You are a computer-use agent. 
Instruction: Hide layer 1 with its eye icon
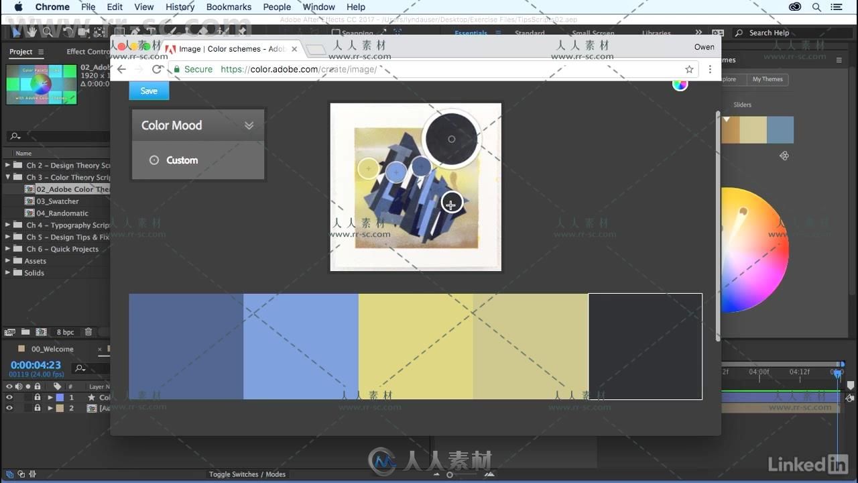(x=9, y=397)
